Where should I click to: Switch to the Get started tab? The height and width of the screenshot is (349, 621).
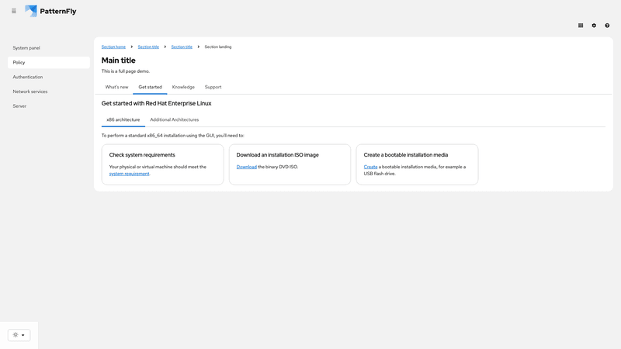click(x=150, y=87)
